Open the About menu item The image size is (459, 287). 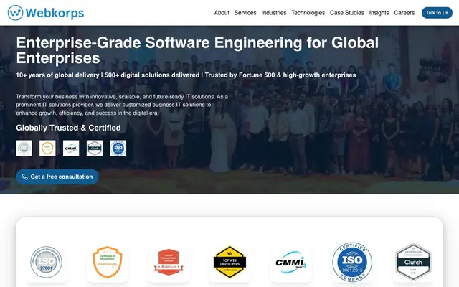tap(222, 13)
